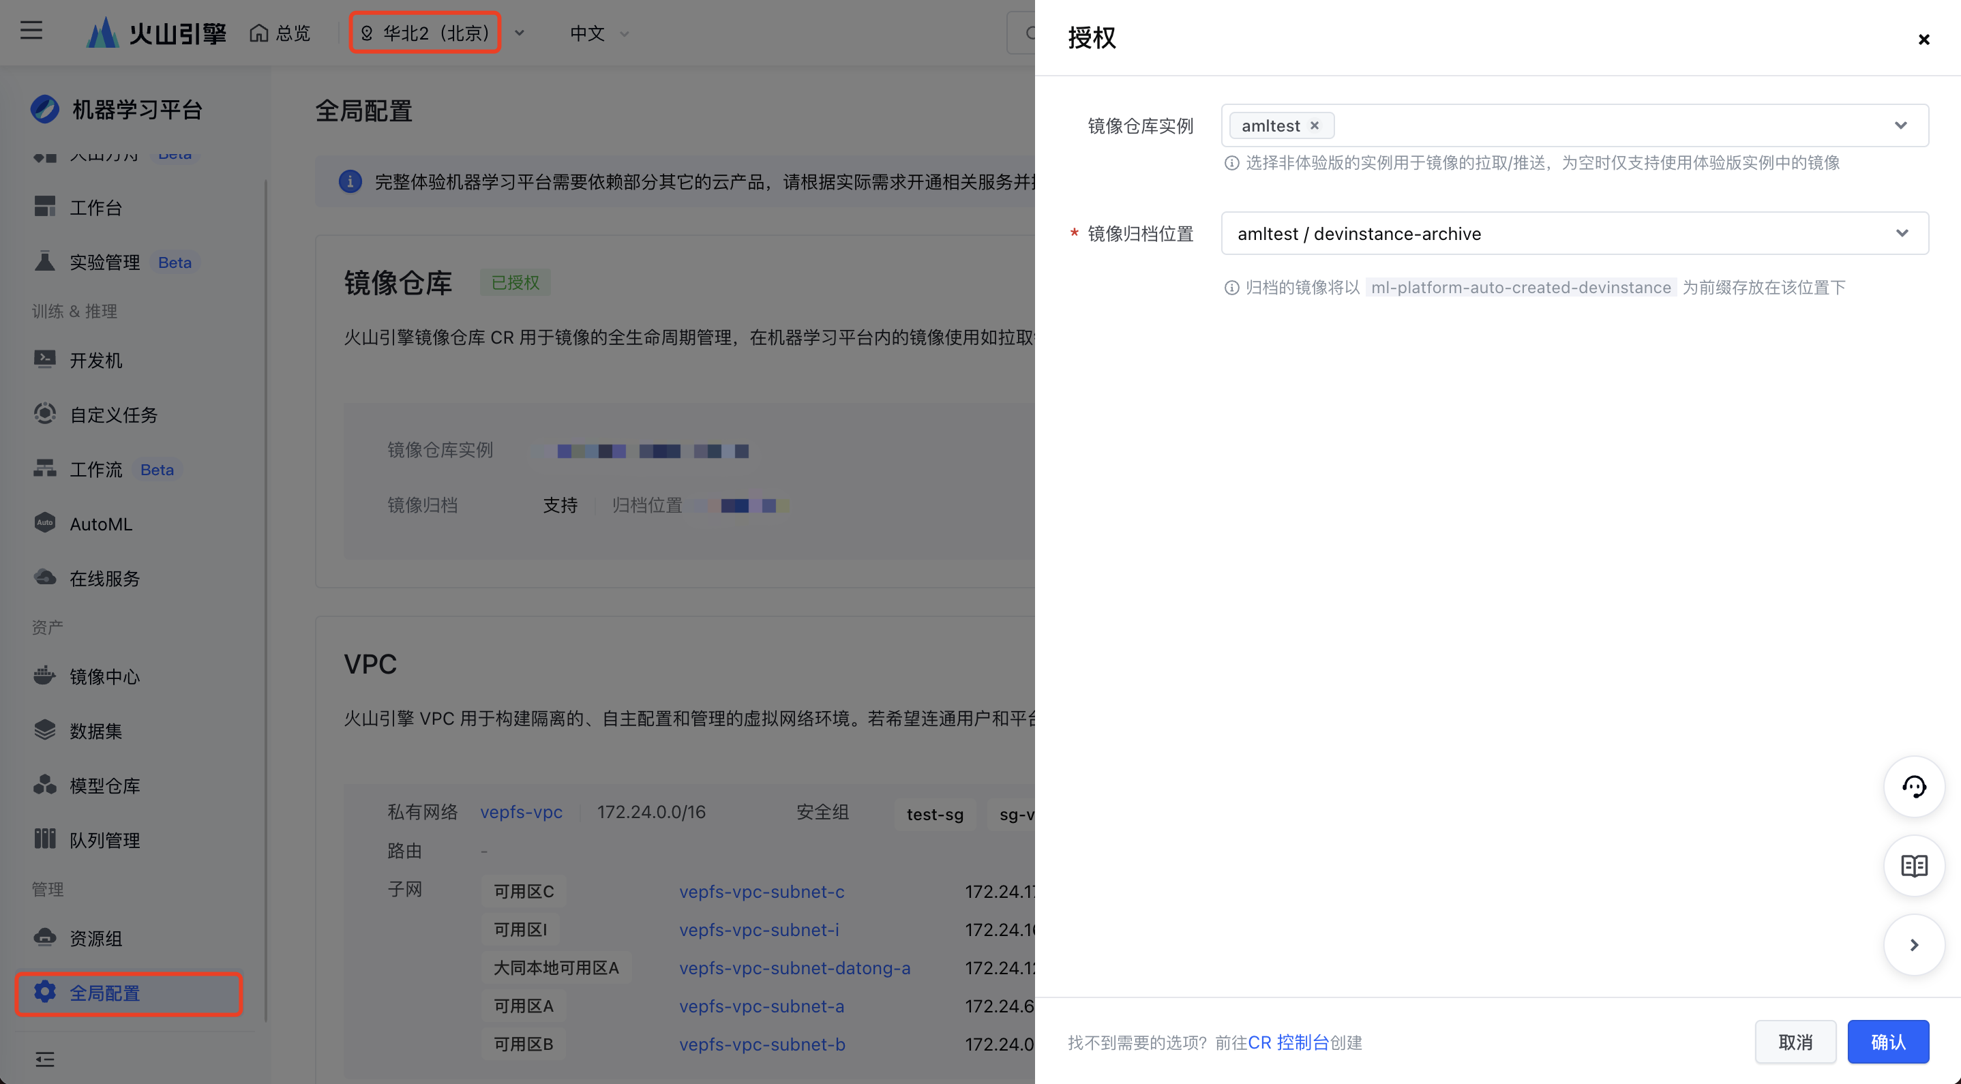Image resolution: width=1961 pixels, height=1084 pixels.
Task: Remove the amltest tag with x
Action: 1314,125
